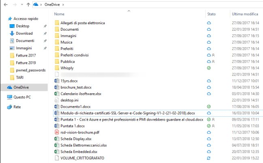Select Rete in navigation pane
Image resolution: width=263 pixels, height=163 pixels.
pyautogui.click(x=17, y=107)
